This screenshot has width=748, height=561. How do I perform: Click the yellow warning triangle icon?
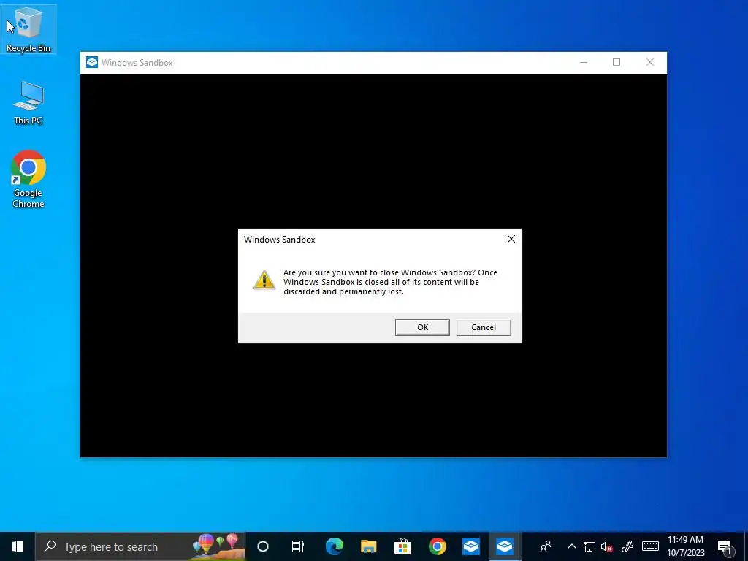[x=264, y=280]
